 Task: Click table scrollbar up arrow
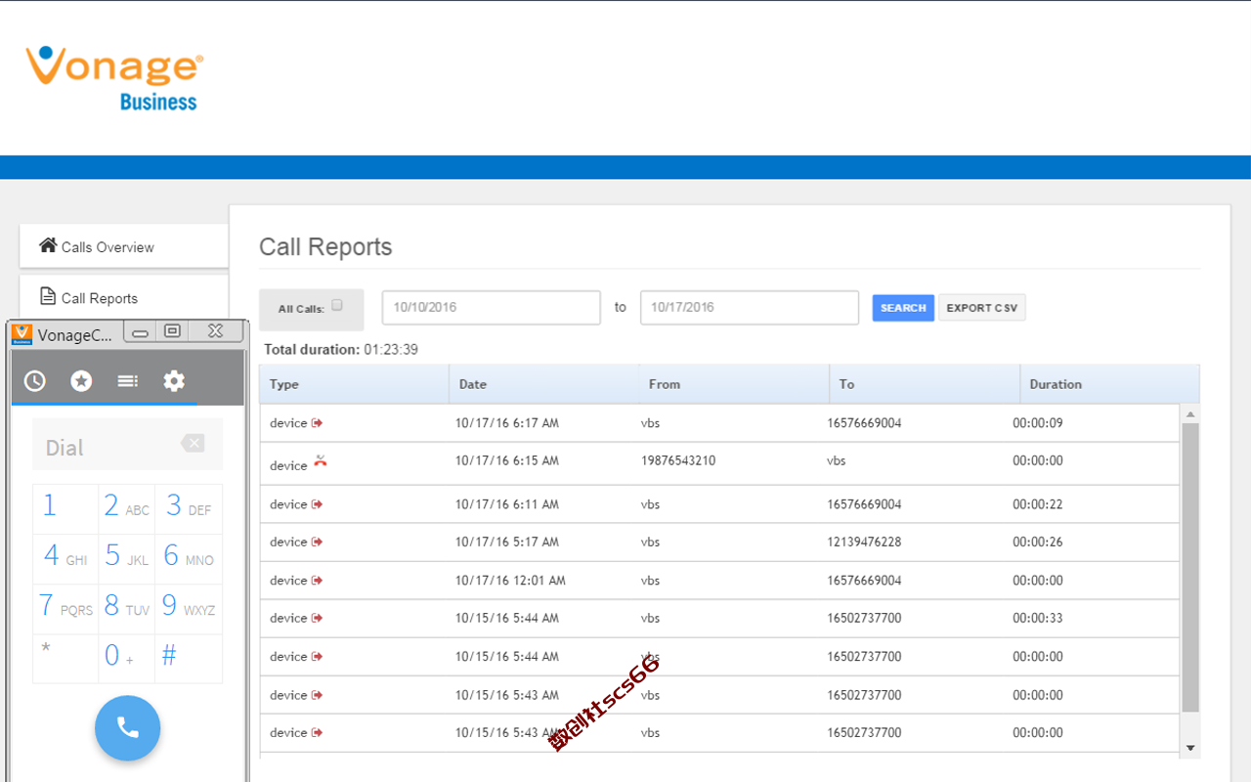click(1190, 414)
